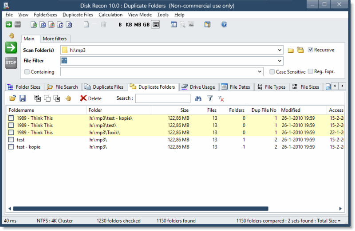Image resolution: width=355 pixels, height=231 pixels.
Task: Apply the funnel filter icon
Action: (210, 98)
